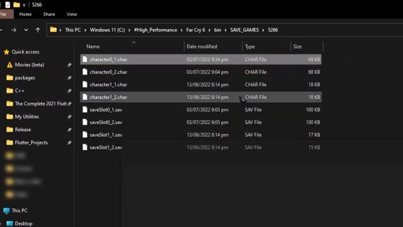Select file character1_2.char
The width and height of the screenshot is (403, 227).
click(x=201, y=97)
